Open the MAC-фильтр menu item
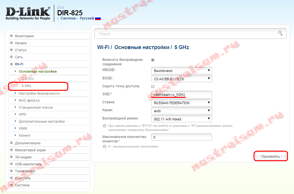Screen dimensions: 294x194 [x=29, y=100]
